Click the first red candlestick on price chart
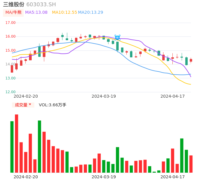The height and width of the screenshot is (181, 205). (12, 69)
